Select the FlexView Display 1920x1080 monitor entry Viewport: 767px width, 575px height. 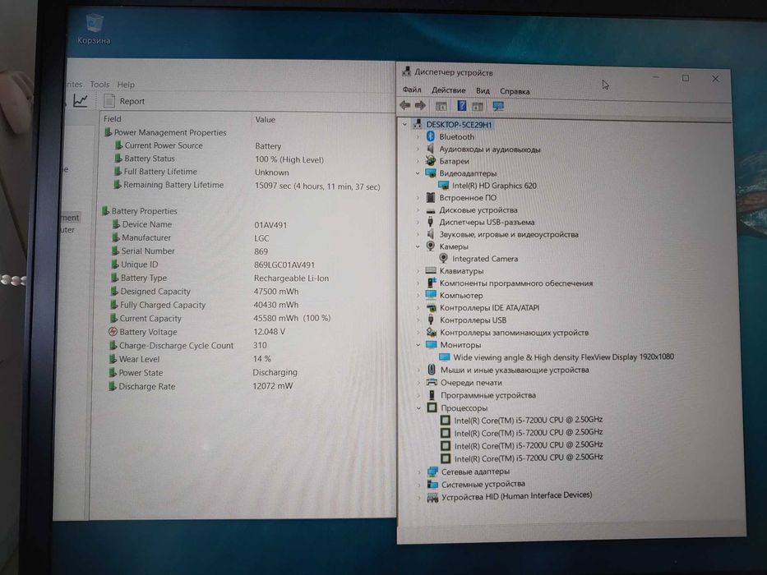click(x=563, y=357)
